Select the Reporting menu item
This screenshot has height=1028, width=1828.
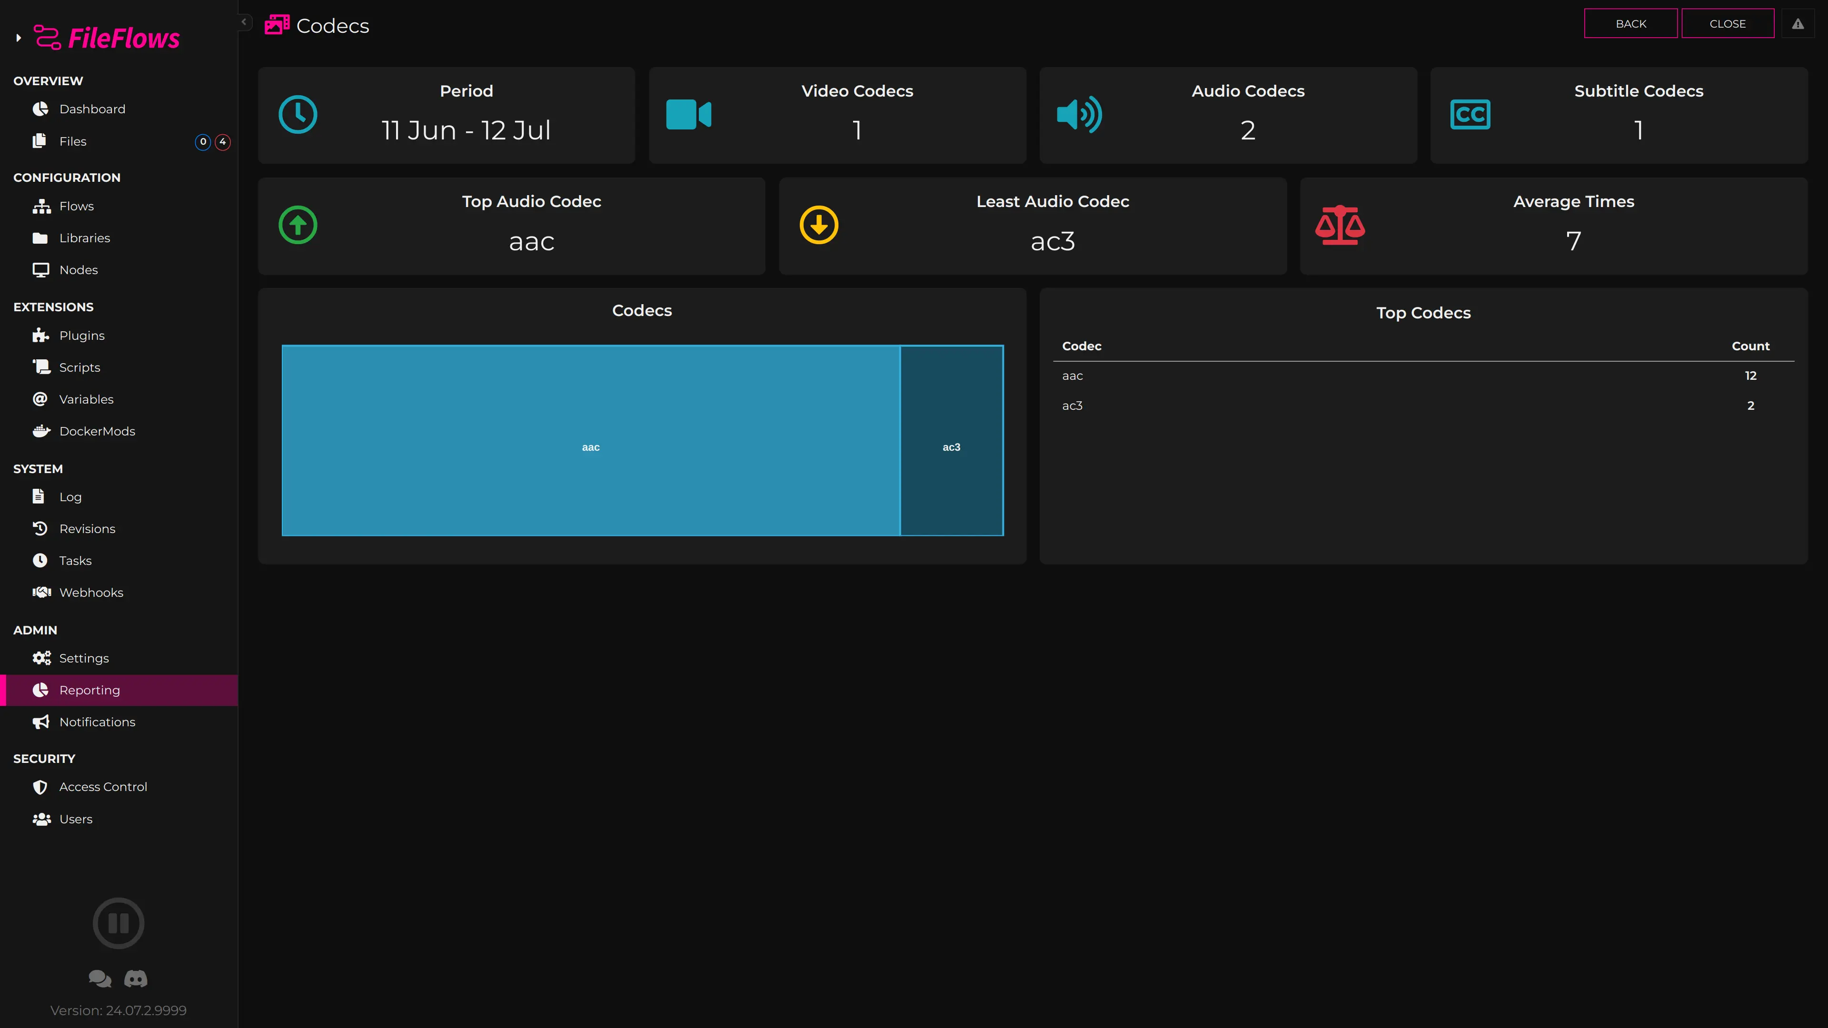tap(119, 690)
